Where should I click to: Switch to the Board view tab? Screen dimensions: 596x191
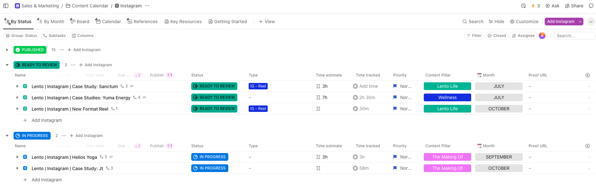(x=80, y=22)
